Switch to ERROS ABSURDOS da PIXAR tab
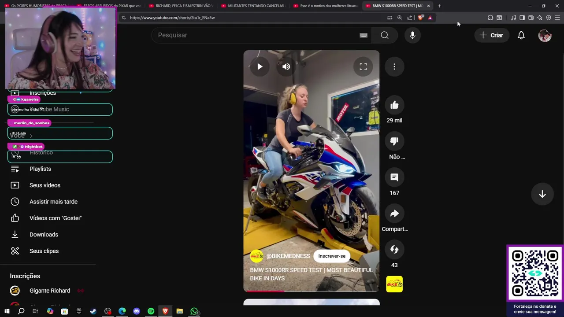564x317 pixels. [108, 6]
